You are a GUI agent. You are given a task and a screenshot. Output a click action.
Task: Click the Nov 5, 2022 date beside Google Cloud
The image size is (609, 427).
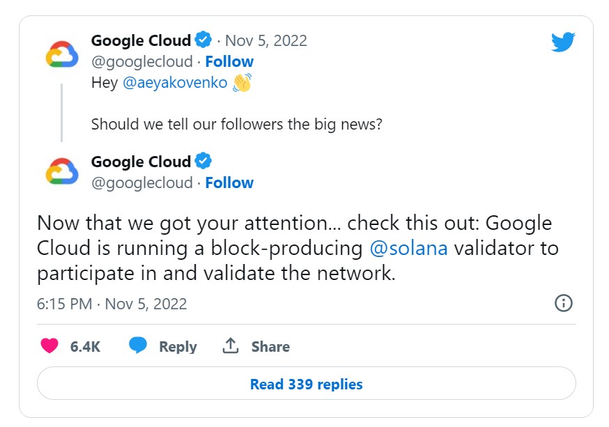point(266,40)
